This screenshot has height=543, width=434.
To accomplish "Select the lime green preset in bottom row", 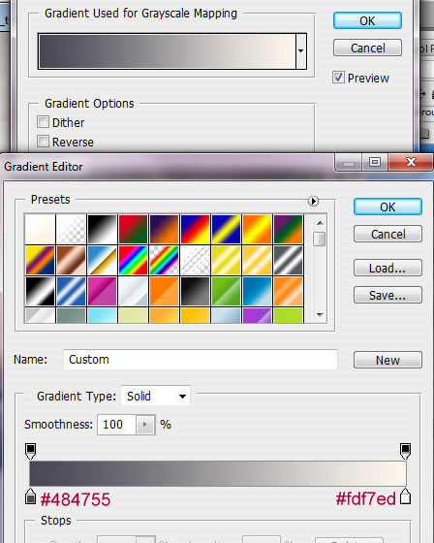I will click(288, 315).
